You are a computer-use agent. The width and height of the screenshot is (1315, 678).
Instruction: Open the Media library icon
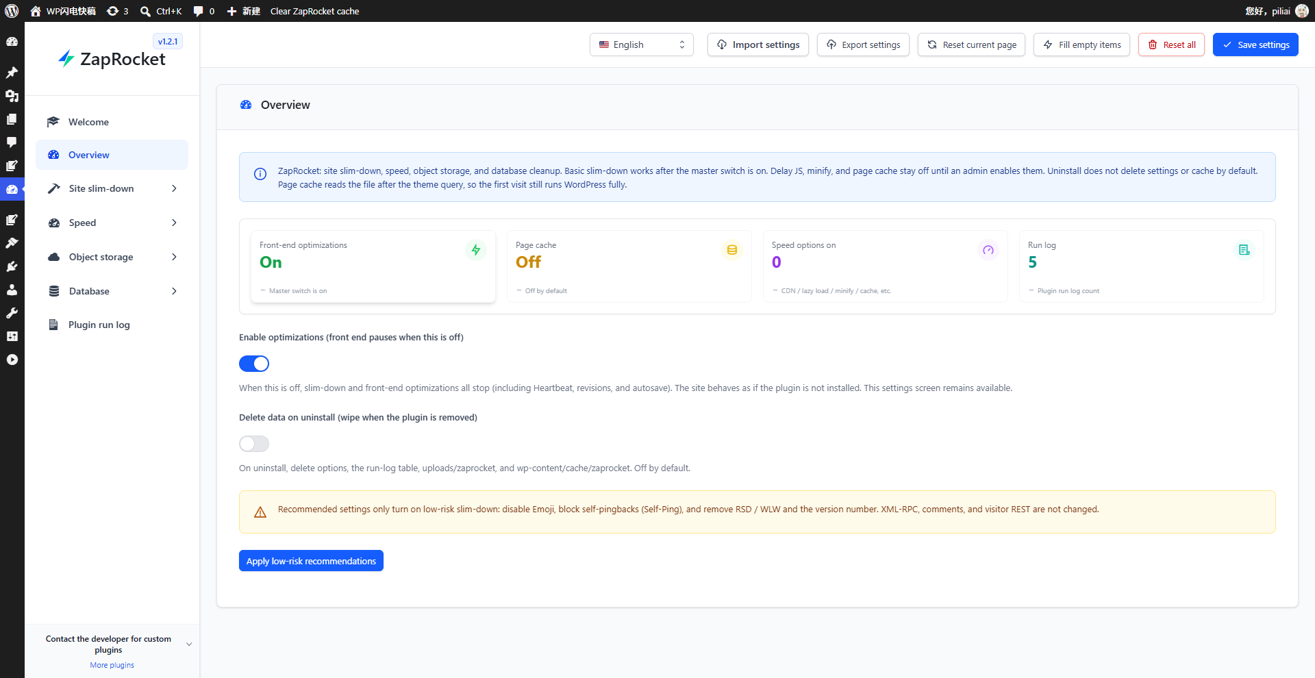pos(12,96)
